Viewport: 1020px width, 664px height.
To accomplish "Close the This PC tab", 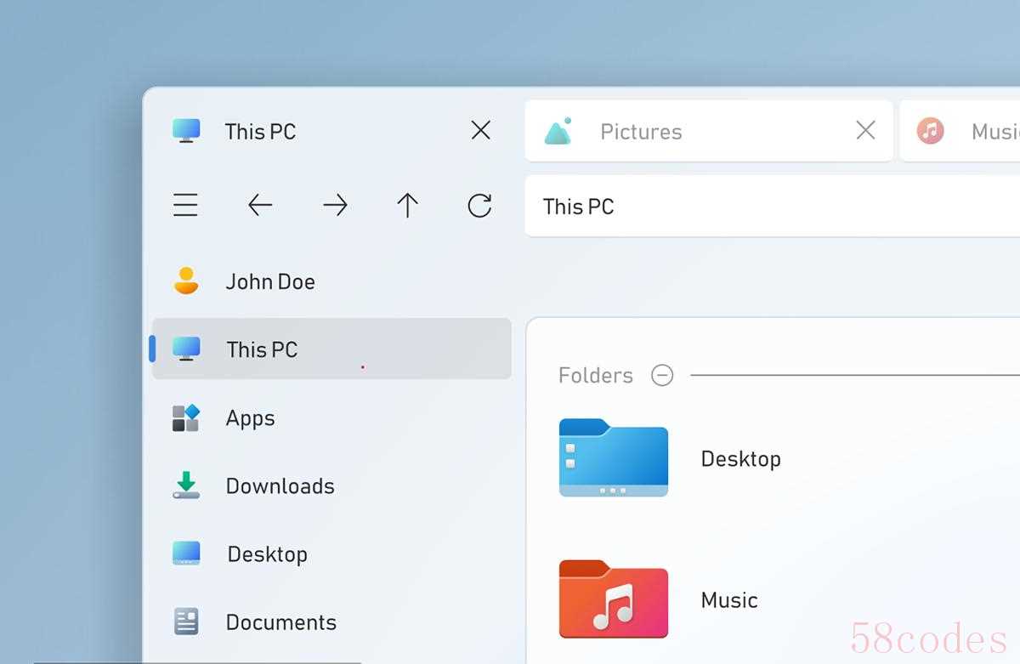I will pyautogui.click(x=481, y=130).
